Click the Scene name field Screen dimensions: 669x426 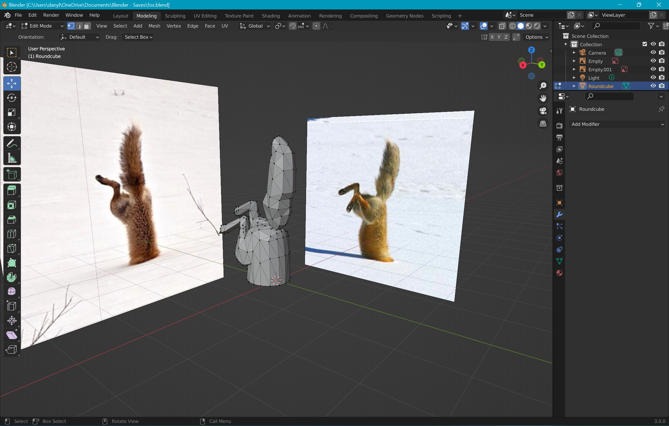542,15
